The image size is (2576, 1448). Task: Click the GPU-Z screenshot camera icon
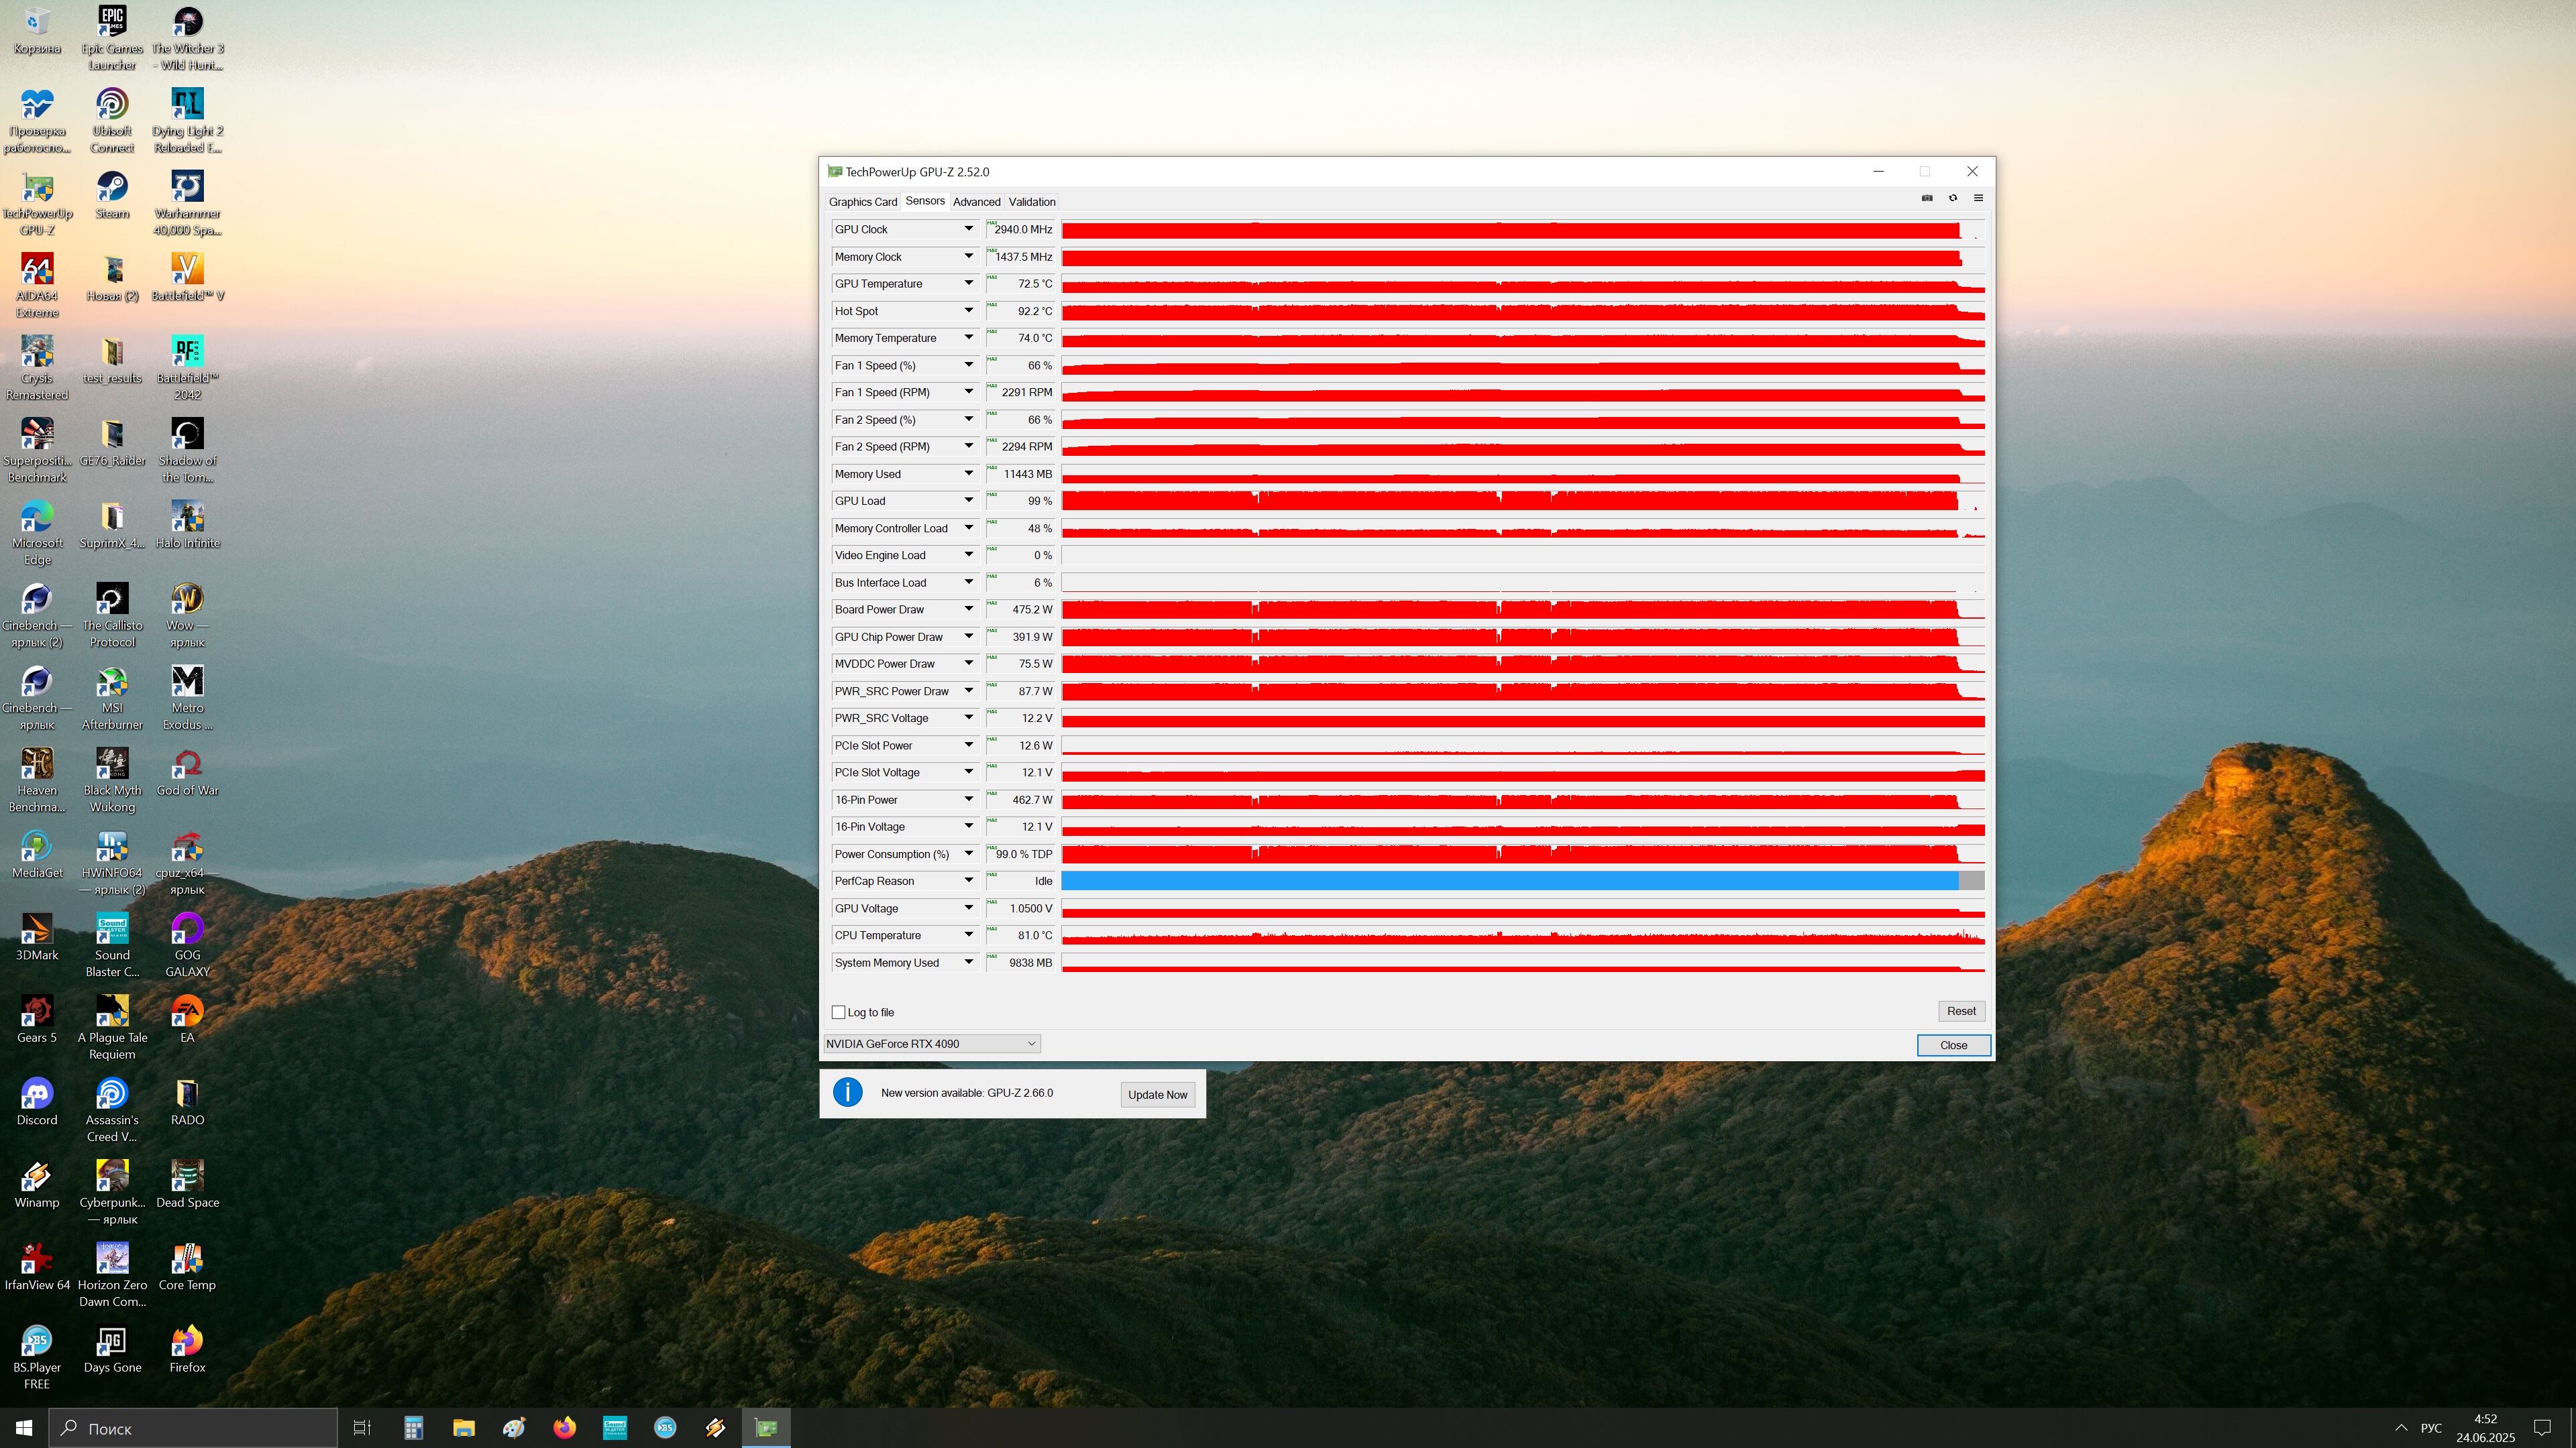pos(1927,198)
